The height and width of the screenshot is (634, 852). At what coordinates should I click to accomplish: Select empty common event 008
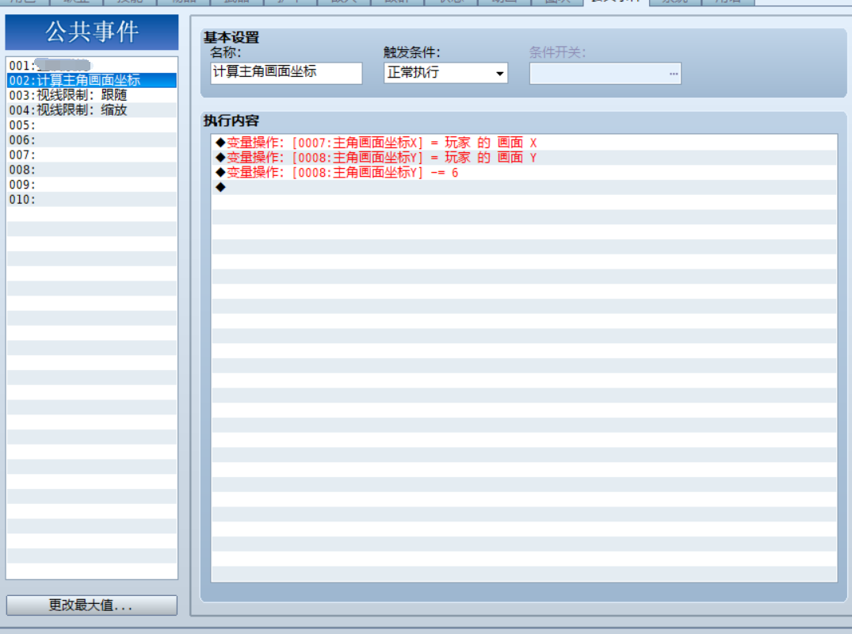pyautogui.click(x=92, y=170)
